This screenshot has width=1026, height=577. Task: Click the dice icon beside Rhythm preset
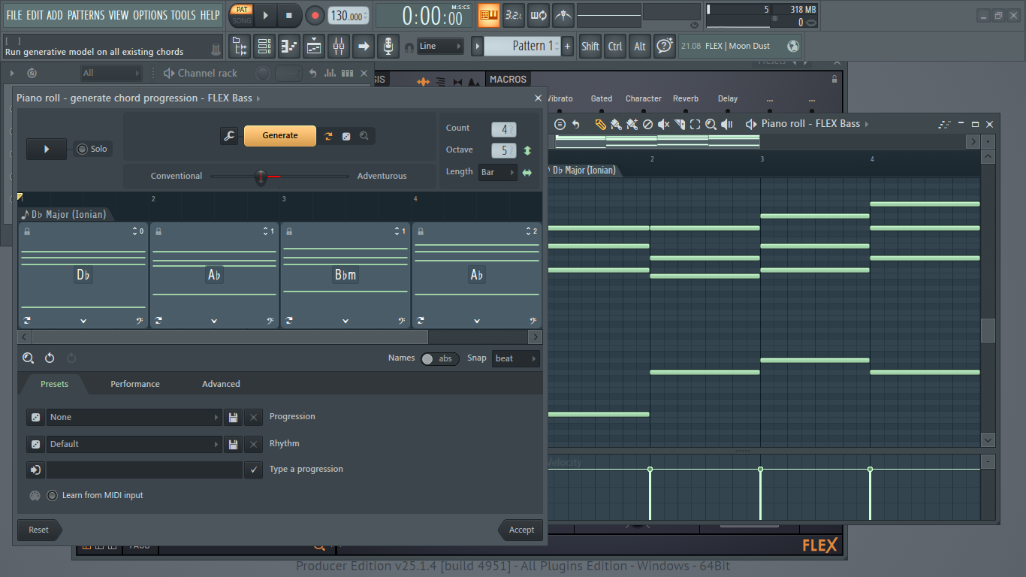(x=35, y=445)
